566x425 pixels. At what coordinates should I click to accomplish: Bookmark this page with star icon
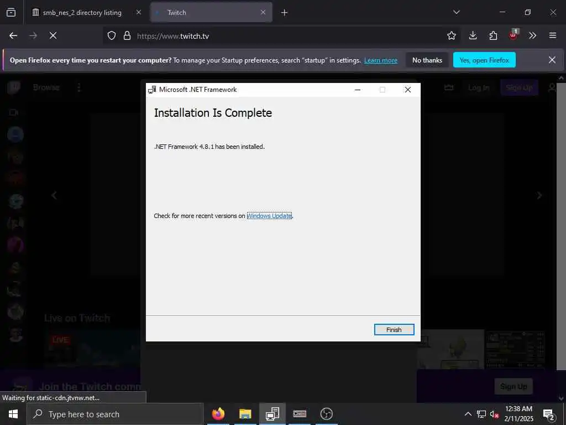tap(451, 35)
